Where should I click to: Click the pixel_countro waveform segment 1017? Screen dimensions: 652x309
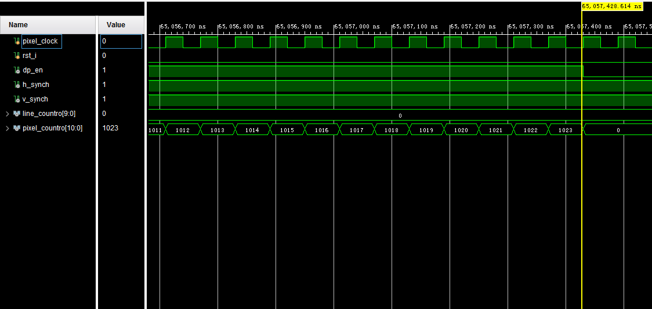(x=356, y=130)
